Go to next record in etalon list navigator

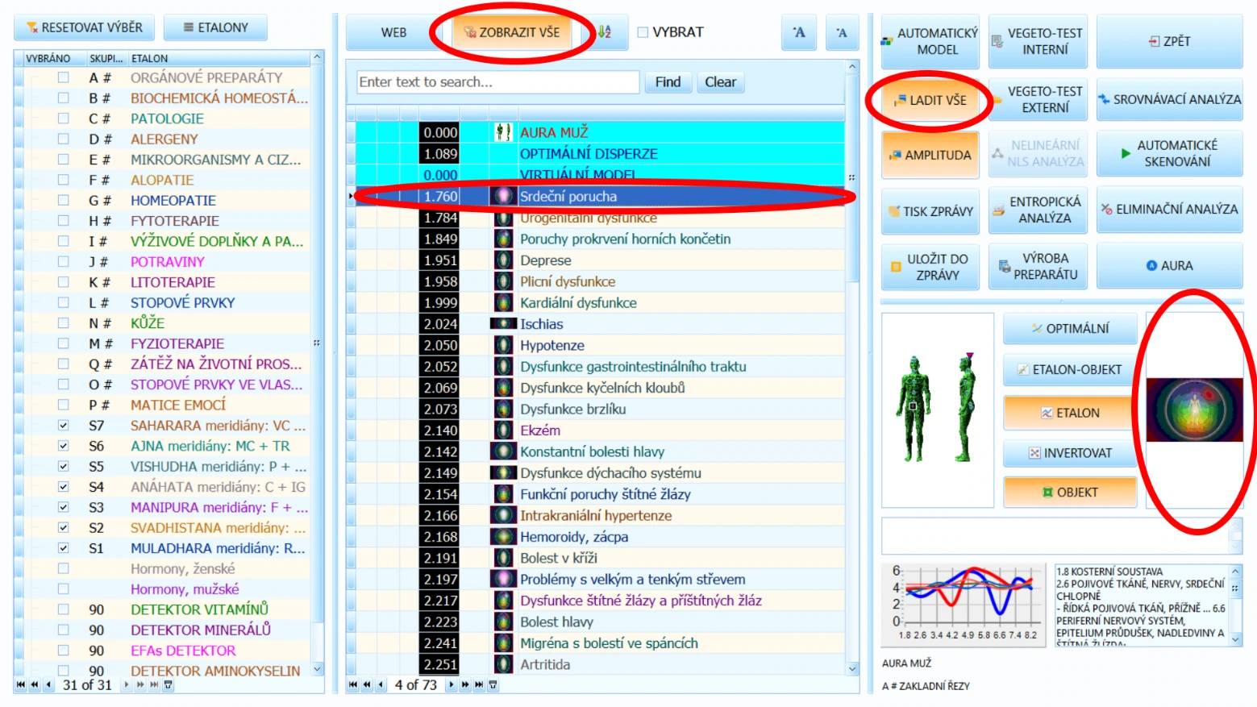pyautogui.click(x=127, y=684)
